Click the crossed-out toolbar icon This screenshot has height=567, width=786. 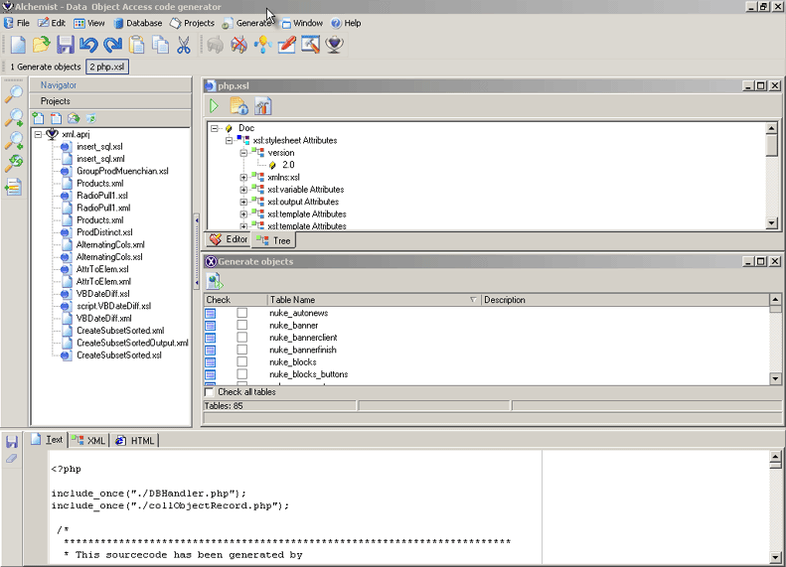coord(239,45)
